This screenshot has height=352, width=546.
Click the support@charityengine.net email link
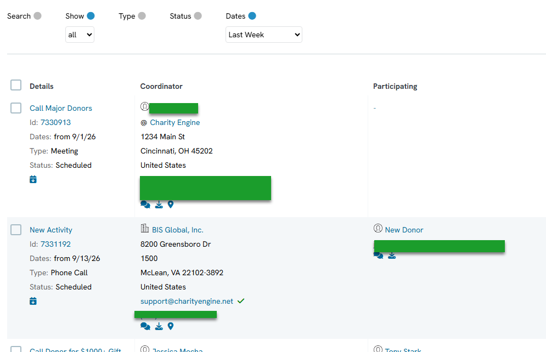[x=187, y=301]
